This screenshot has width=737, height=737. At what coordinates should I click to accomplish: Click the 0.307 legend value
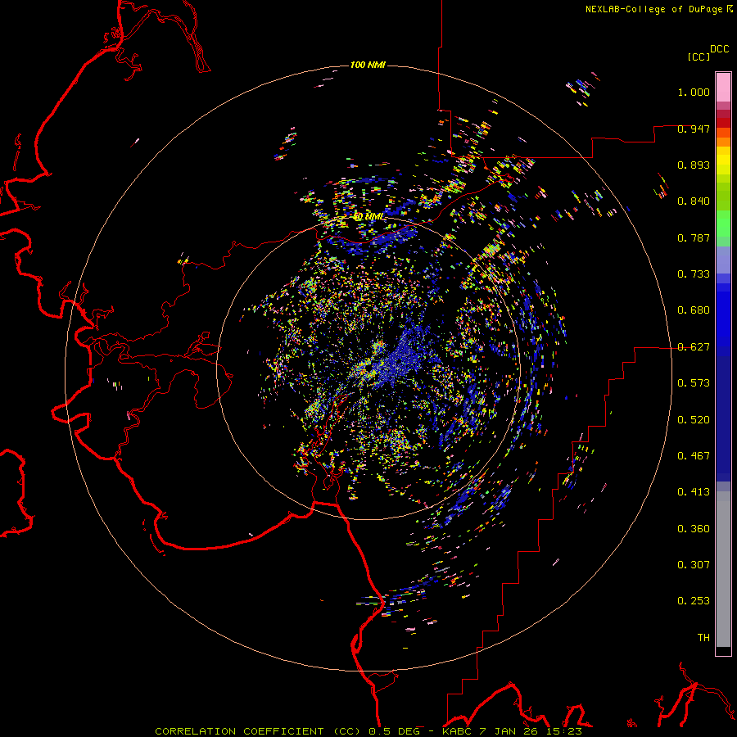pos(694,565)
